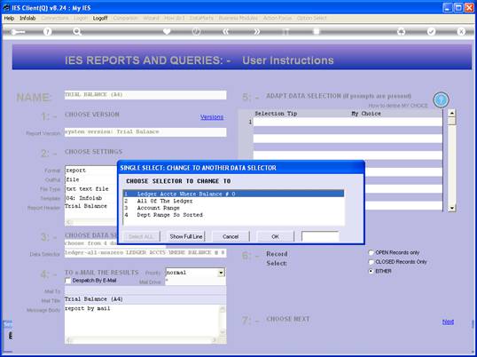
Task: Click the double left arrow toolbar icon
Action: (x=226, y=31)
